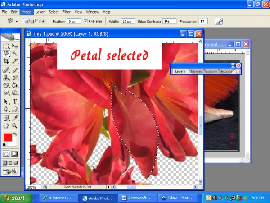Viewport: 270px width, 203px height.
Task: Select the Brush tool
Action: click(15, 70)
